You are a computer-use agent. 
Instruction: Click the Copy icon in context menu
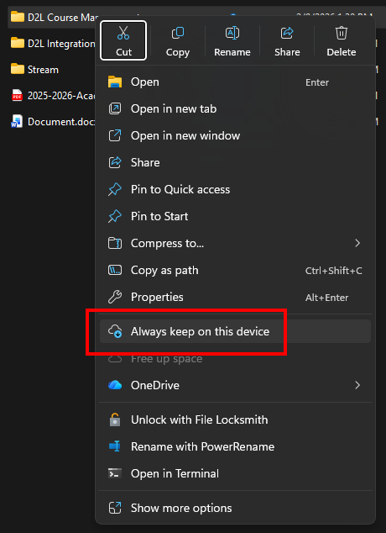(178, 34)
